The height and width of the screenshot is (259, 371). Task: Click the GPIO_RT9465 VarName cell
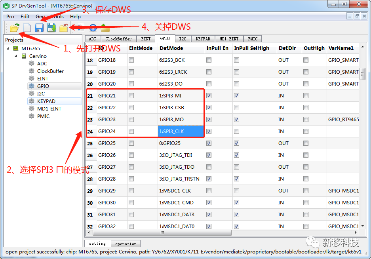coord(343,119)
